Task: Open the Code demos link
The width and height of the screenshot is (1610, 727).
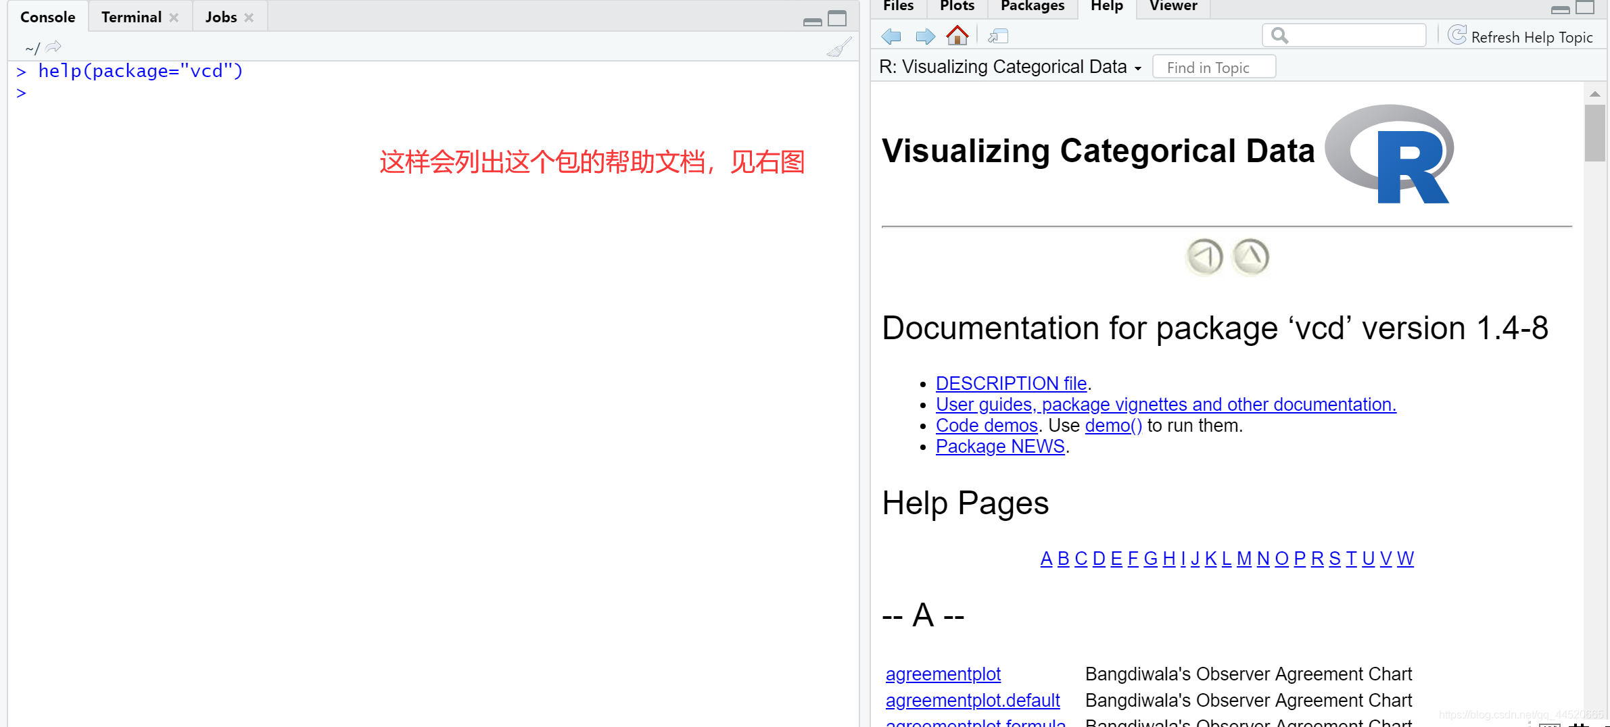Action: tap(987, 426)
